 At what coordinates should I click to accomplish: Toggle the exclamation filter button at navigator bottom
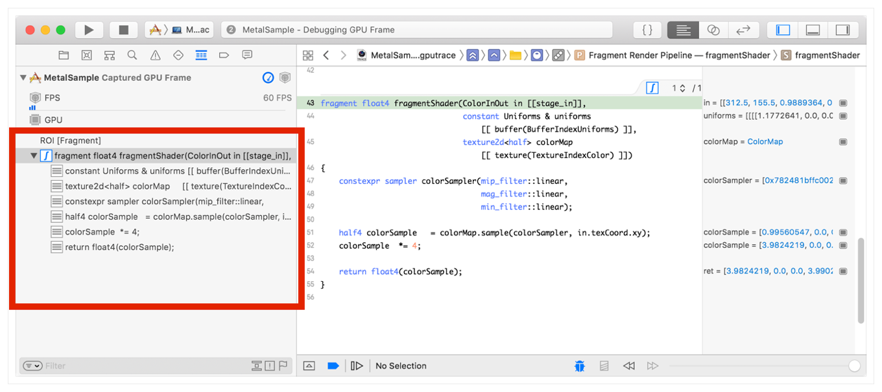coord(270,366)
